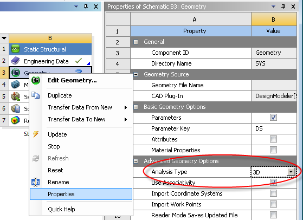Click the Analysis Type property label
The height and width of the screenshot is (220, 303).
(169, 172)
